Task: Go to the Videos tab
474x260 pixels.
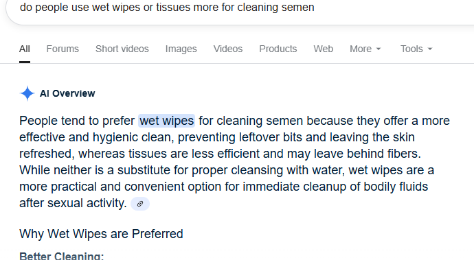Action: [x=228, y=49]
